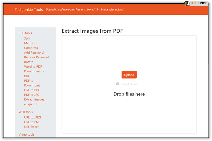
Task: Open the eSign PDF tool
Action: click(x=31, y=104)
